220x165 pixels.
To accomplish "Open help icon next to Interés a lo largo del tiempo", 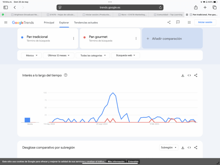I will pos(66,75).
